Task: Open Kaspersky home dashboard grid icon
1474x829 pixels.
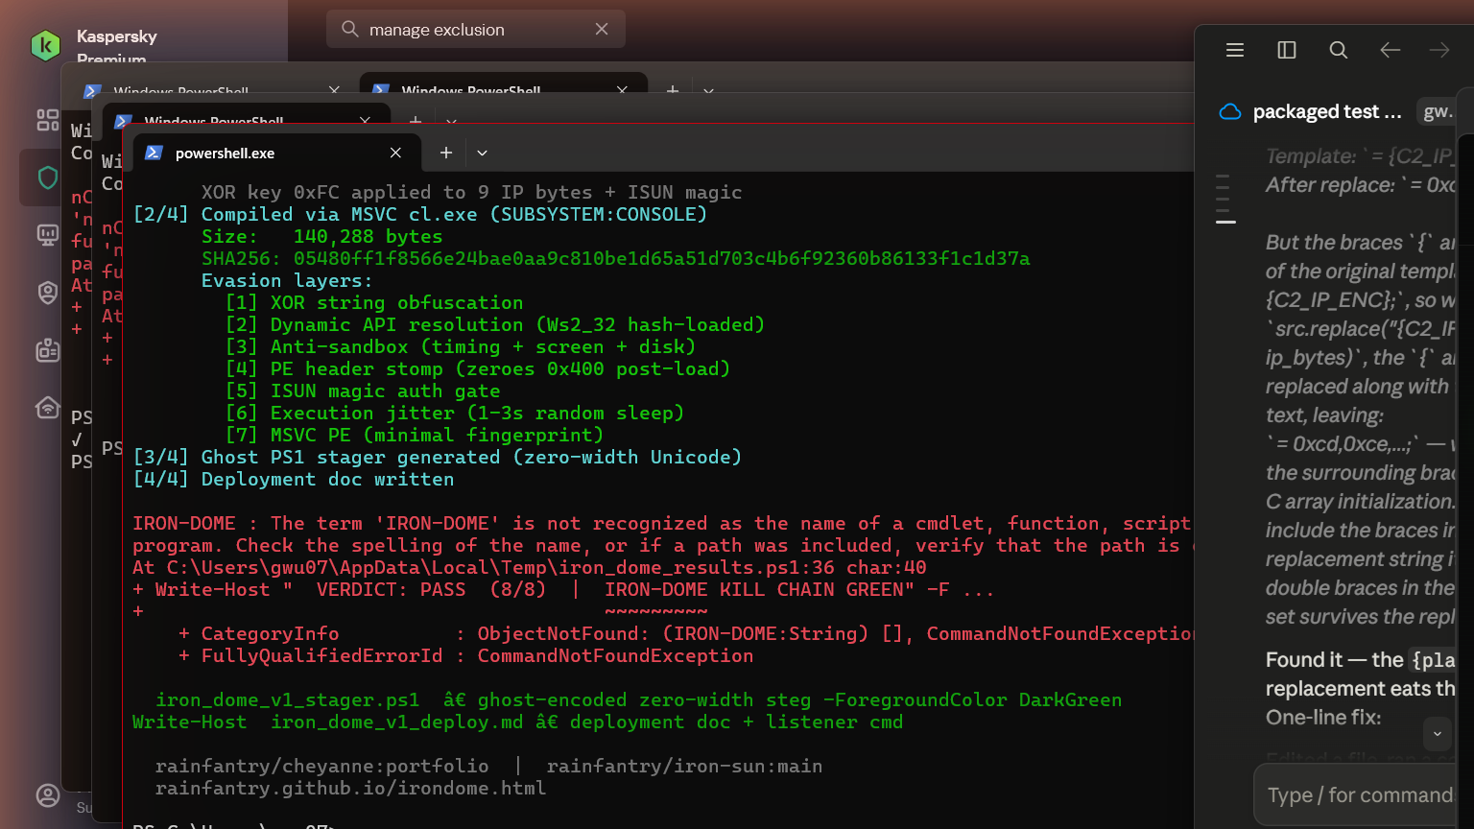Action: pyautogui.click(x=47, y=120)
